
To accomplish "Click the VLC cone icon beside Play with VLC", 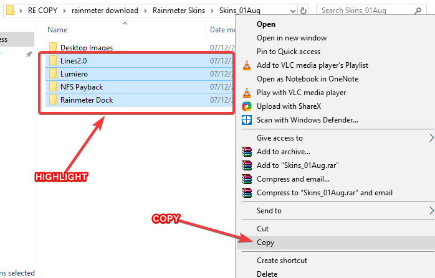I will coord(247,93).
